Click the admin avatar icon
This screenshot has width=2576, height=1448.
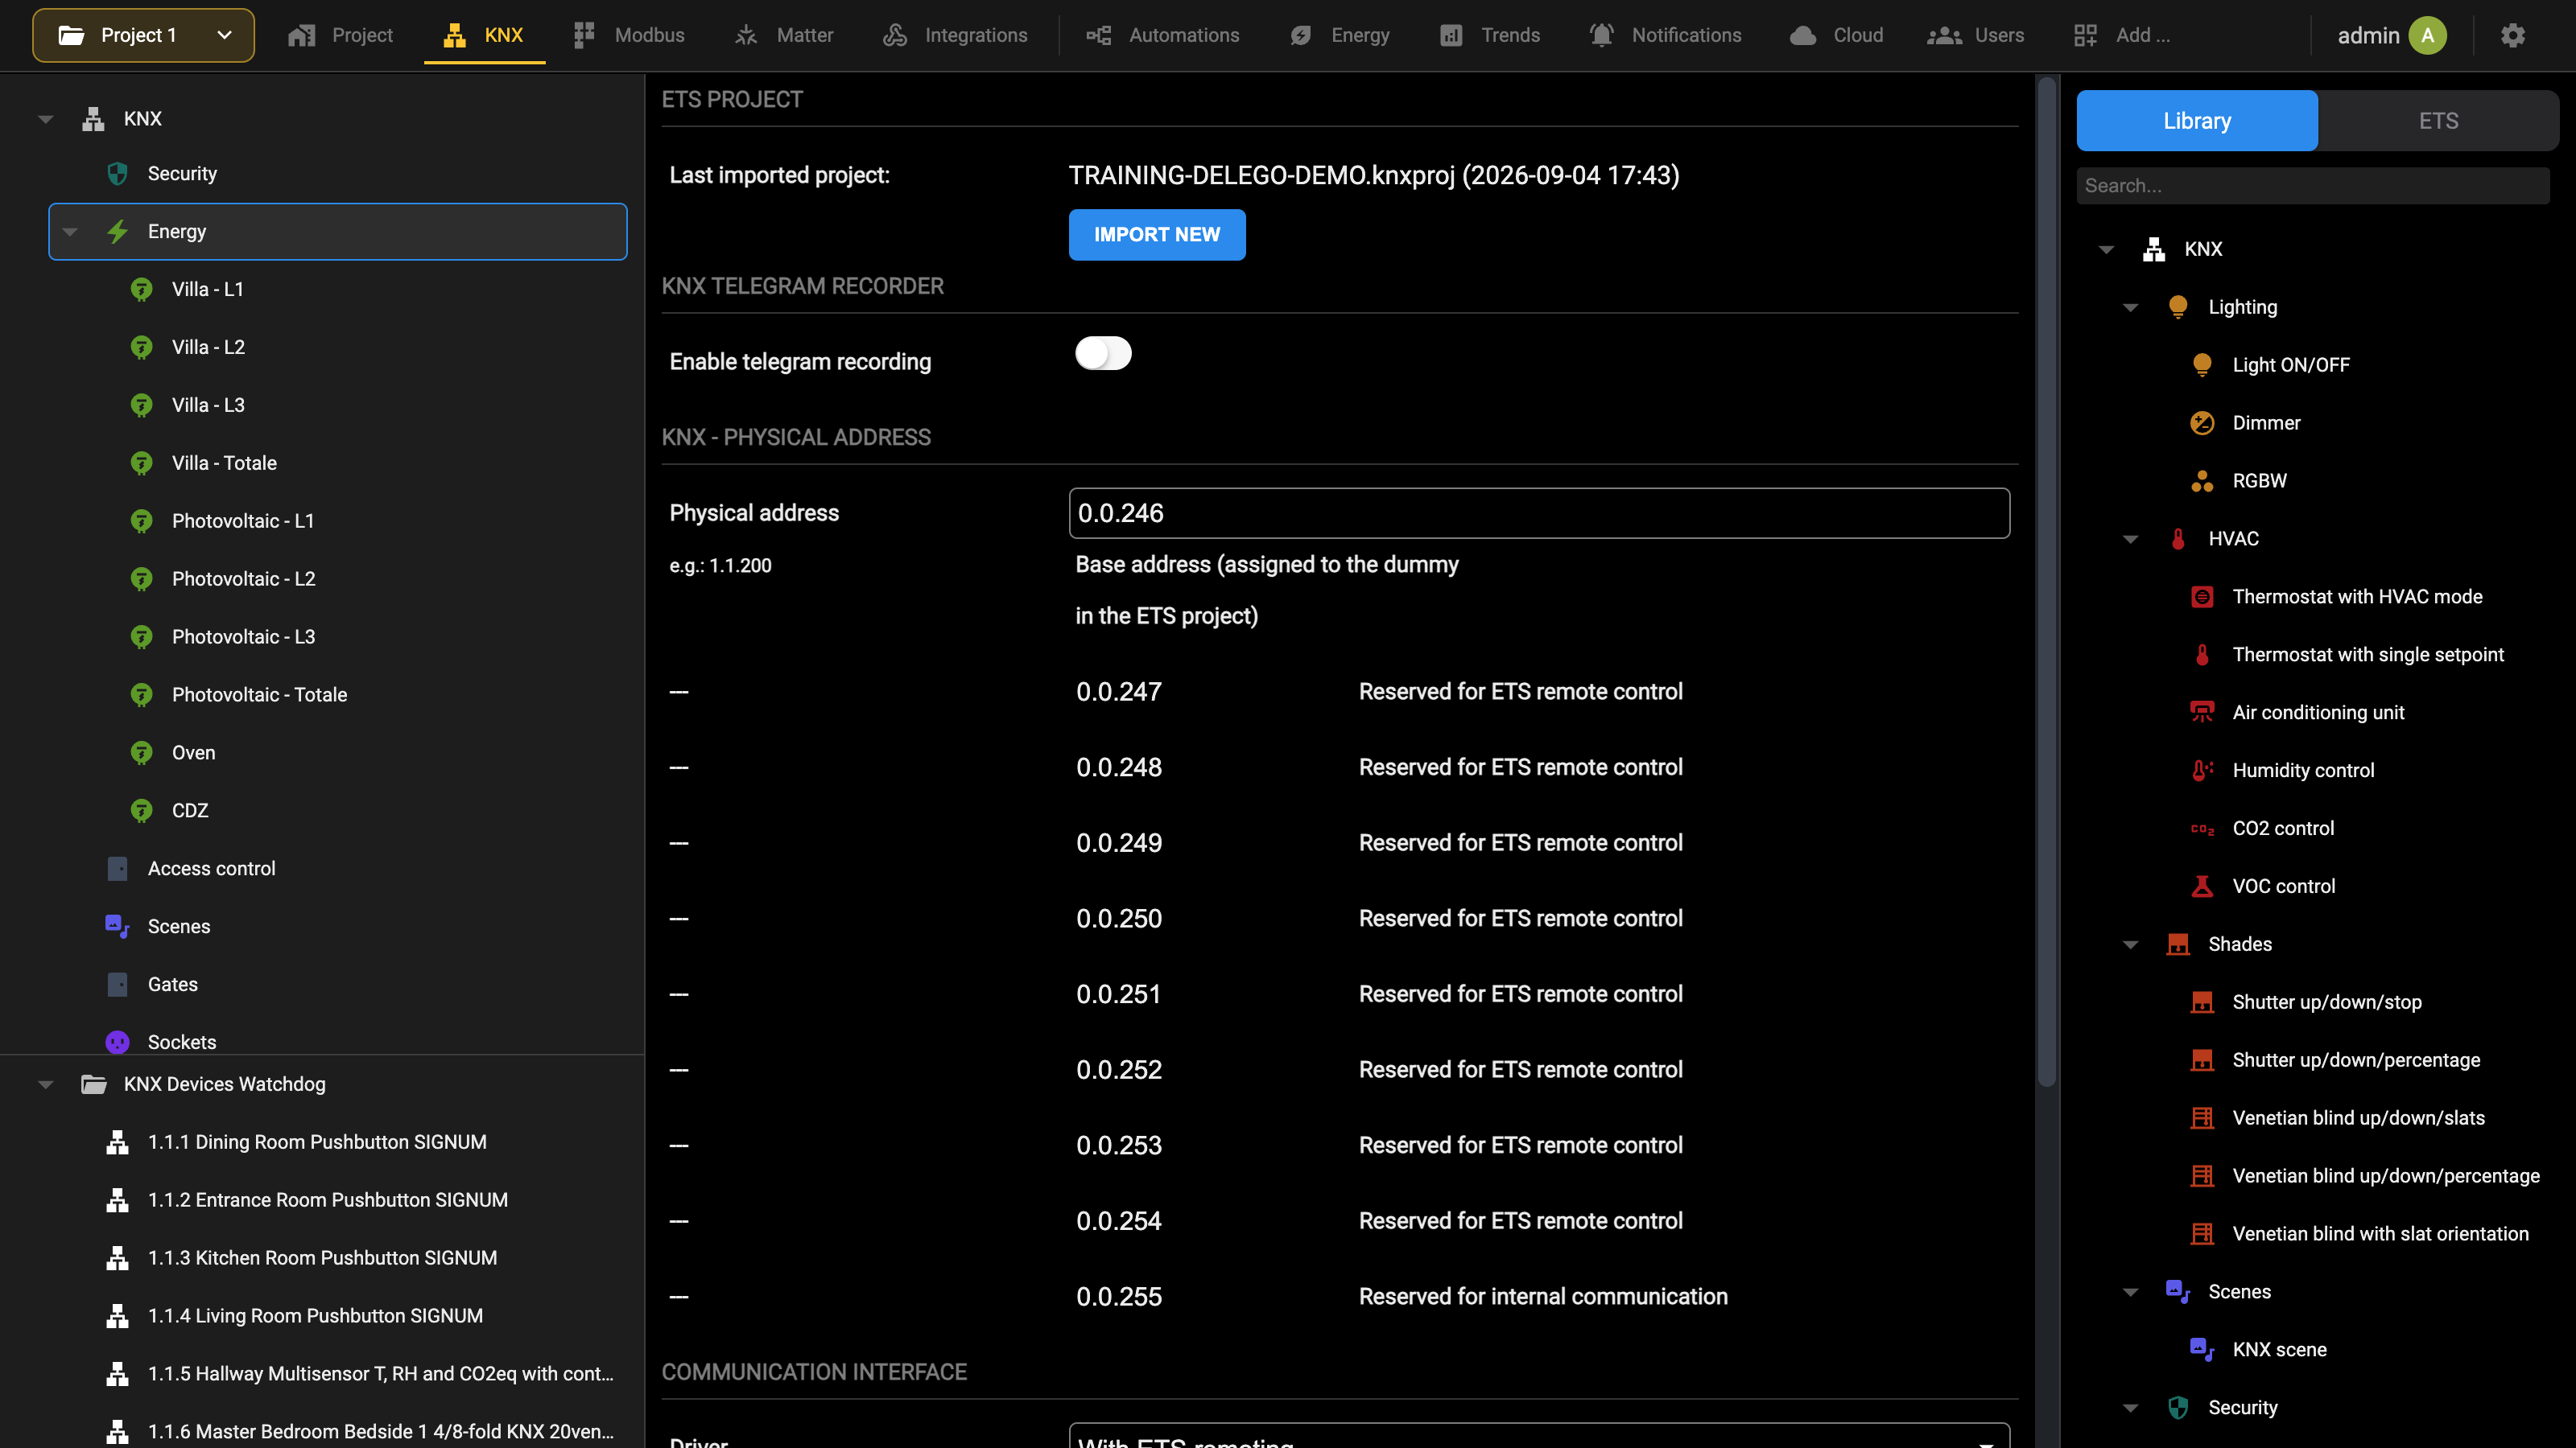[2427, 36]
